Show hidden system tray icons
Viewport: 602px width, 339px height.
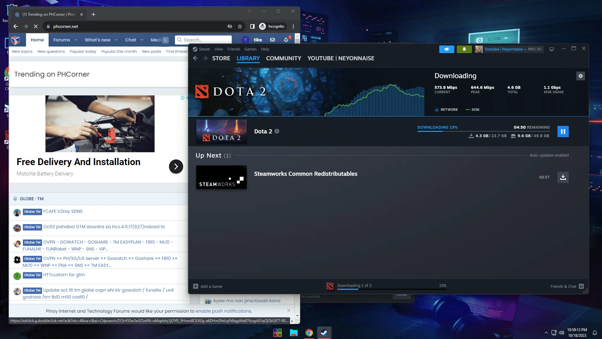(x=546, y=333)
